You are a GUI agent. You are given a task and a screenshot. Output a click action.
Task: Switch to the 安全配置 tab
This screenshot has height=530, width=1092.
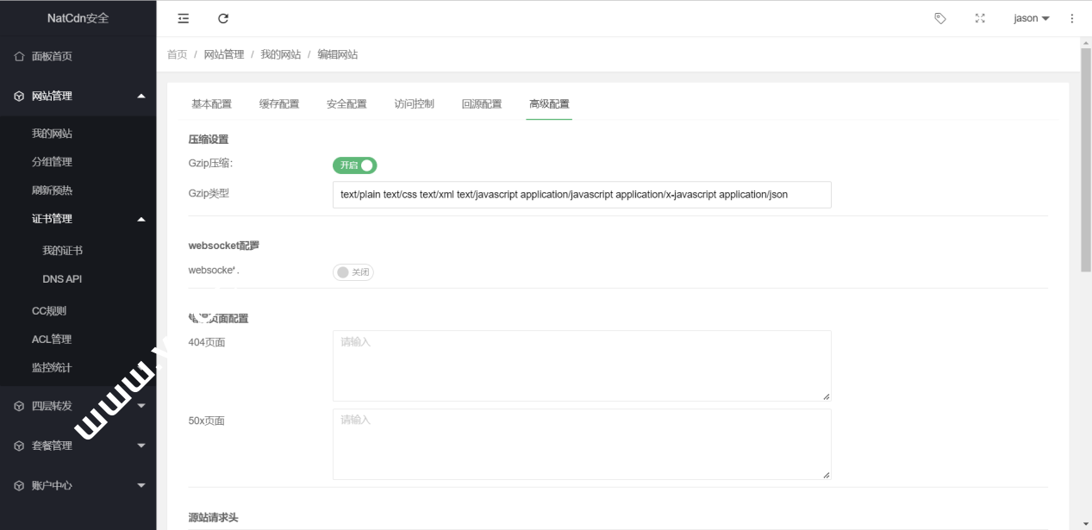pyautogui.click(x=346, y=104)
